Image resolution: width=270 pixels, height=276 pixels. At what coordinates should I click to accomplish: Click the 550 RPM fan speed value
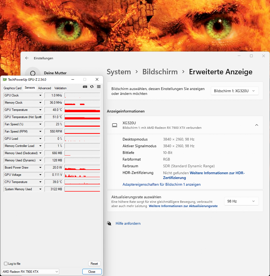[x=54, y=132]
